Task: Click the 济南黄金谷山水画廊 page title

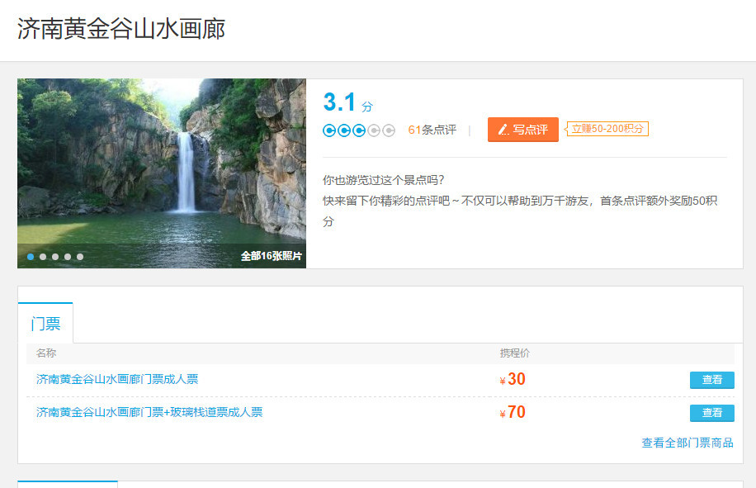Action: click(x=121, y=29)
